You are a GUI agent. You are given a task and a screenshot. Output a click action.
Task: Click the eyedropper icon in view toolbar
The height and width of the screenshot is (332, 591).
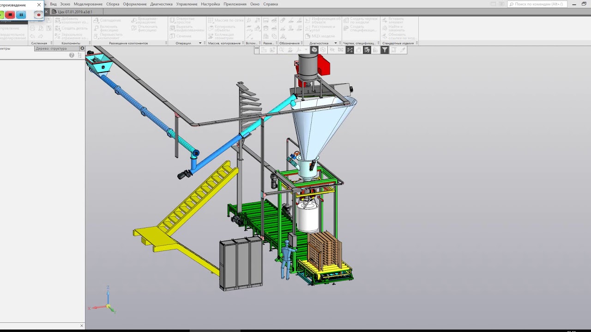[x=403, y=50]
